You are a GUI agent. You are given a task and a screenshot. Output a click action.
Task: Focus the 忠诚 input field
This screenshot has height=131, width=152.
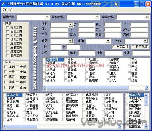139,35
